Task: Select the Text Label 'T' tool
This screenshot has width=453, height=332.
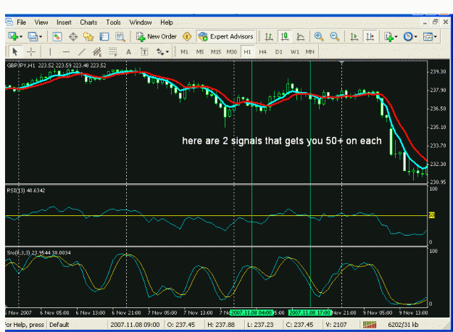Action: click(x=144, y=51)
